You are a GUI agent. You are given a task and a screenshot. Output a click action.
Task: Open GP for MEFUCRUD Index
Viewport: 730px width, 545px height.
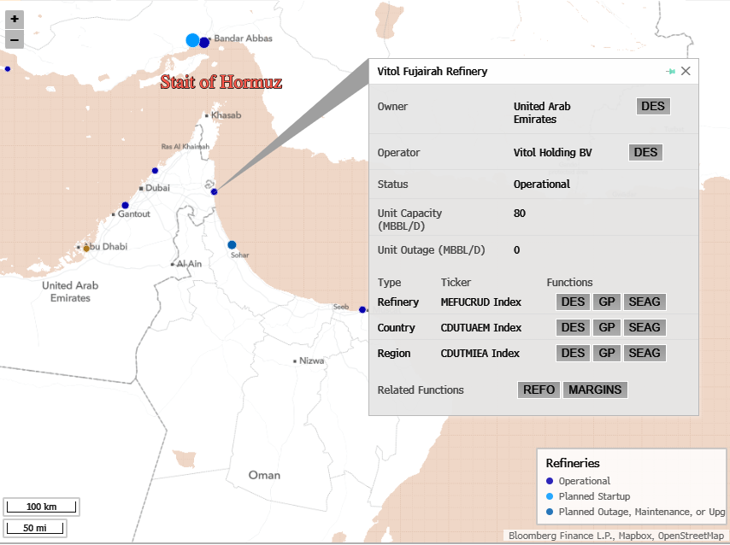tap(607, 302)
